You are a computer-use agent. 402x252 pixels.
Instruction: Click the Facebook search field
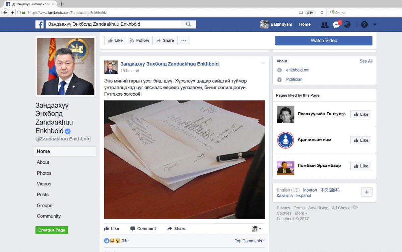113,24
